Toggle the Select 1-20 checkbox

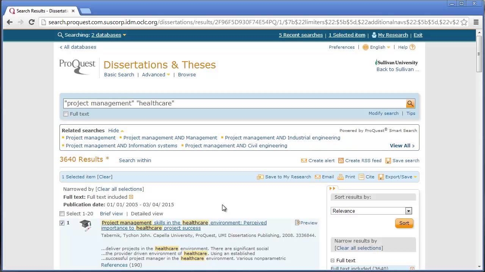tap(62, 214)
